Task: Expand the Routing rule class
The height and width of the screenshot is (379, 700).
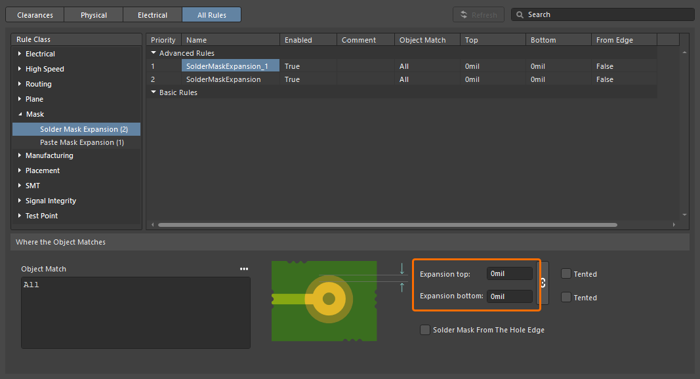Action: click(x=19, y=83)
